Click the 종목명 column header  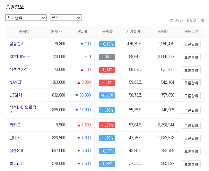click(24, 31)
